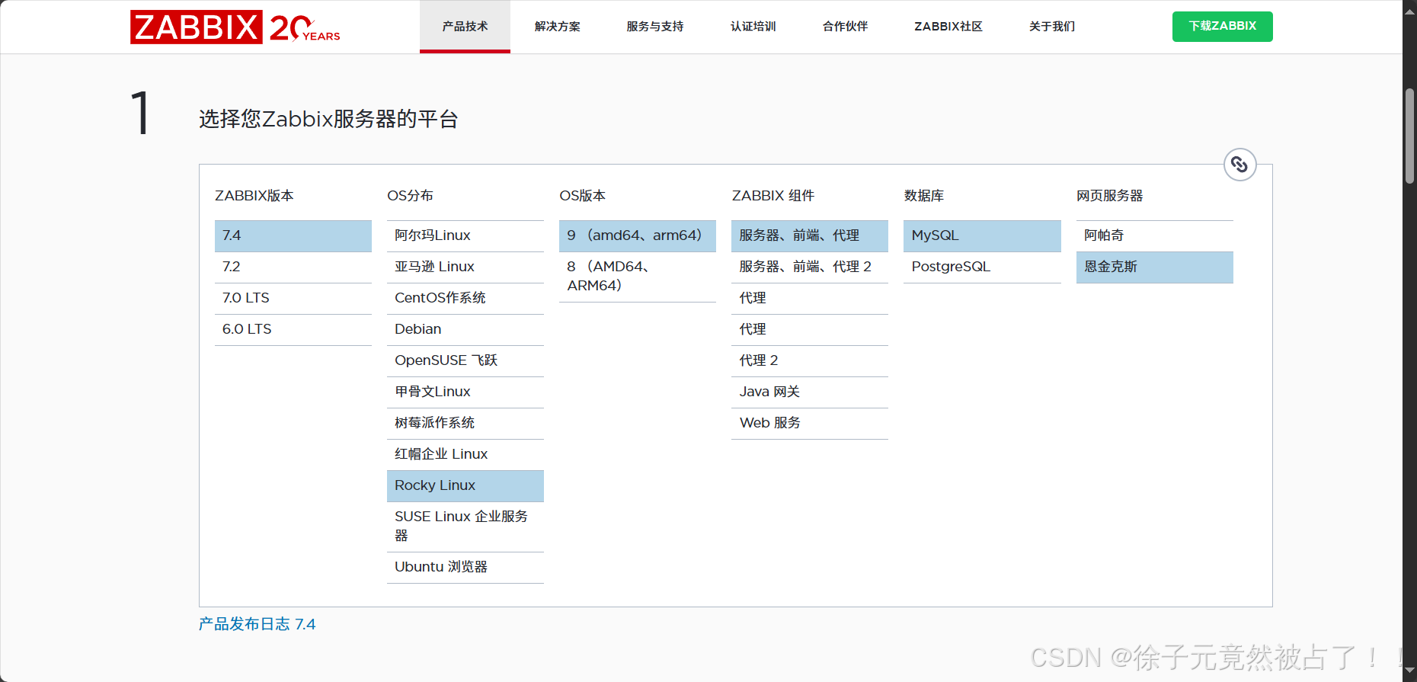Select component Web 服务
The image size is (1417, 682).
point(810,424)
